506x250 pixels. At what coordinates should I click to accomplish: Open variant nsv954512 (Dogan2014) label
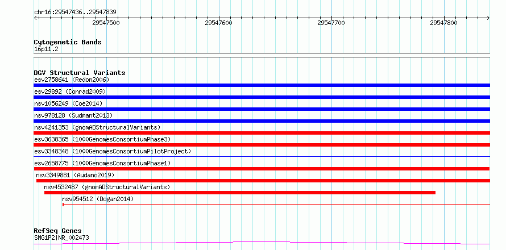point(98,199)
